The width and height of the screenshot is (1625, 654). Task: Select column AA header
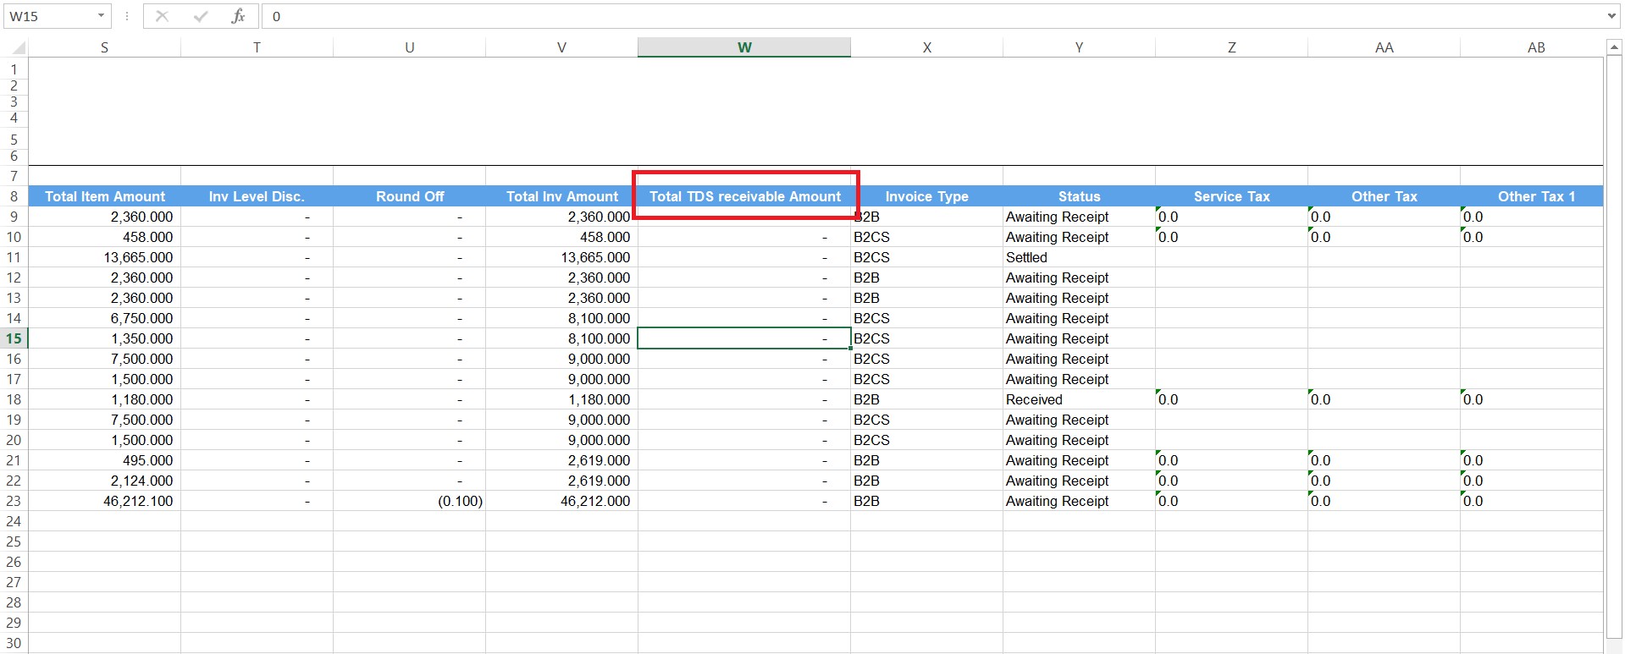(1384, 47)
